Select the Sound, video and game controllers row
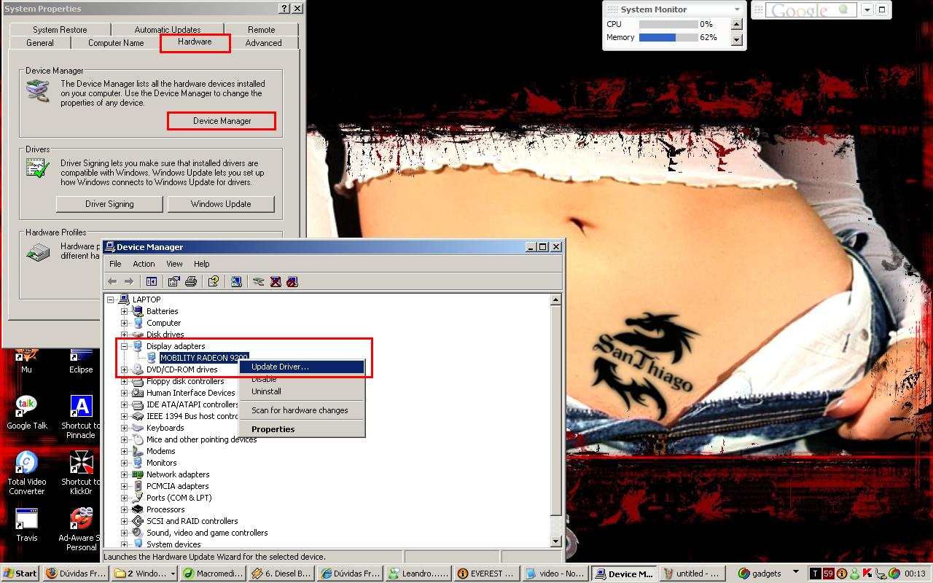This screenshot has height=583, width=933. click(207, 533)
